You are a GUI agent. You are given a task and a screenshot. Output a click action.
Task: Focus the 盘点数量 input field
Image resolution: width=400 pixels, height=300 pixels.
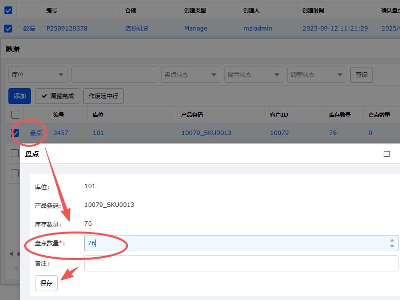coord(241,243)
